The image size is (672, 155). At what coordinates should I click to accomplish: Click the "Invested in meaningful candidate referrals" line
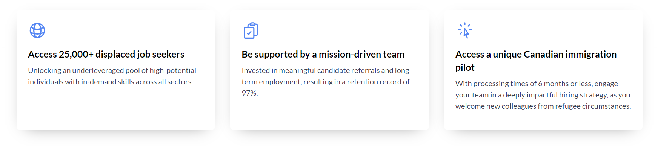pyautogui.click(x=326, y=70)
